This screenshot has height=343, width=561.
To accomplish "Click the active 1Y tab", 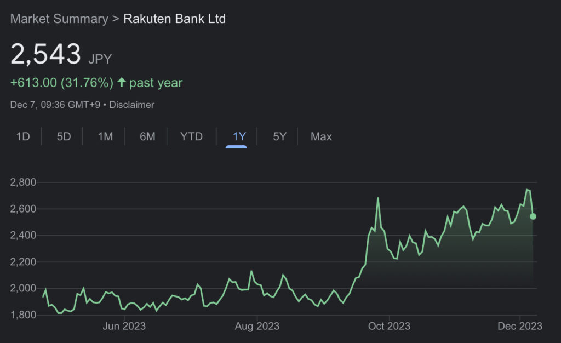I will click(x=239, y=136).
